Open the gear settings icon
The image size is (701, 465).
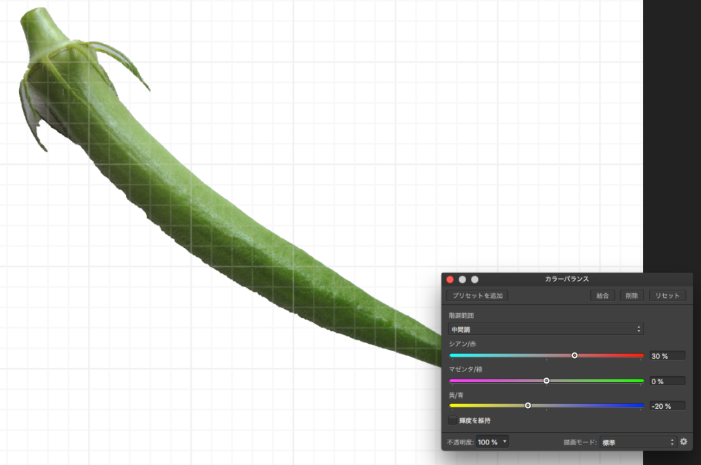click(684, 442)
